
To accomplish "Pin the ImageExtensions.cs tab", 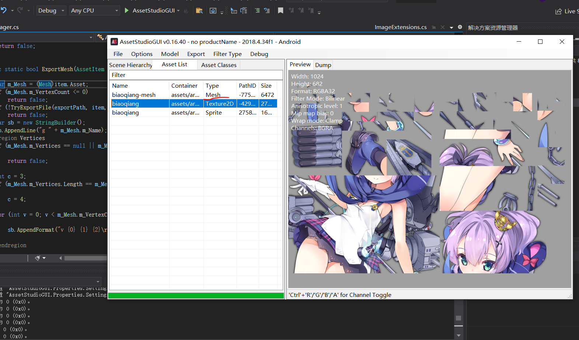I will tap(434, 27).
